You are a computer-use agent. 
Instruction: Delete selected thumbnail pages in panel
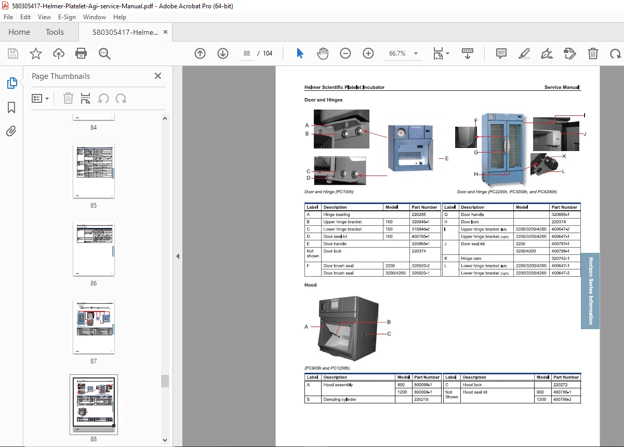tap(68, 98)
